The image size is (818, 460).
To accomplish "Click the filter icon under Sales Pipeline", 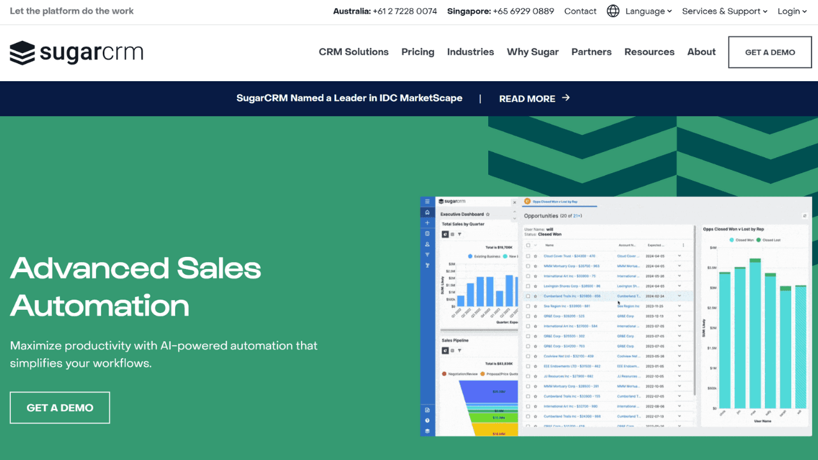I will tap(459, 351).
